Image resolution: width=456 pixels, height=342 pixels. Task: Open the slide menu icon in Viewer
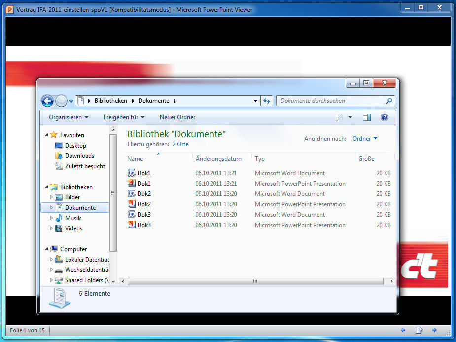pyautogui.click(x=419, y=330)
